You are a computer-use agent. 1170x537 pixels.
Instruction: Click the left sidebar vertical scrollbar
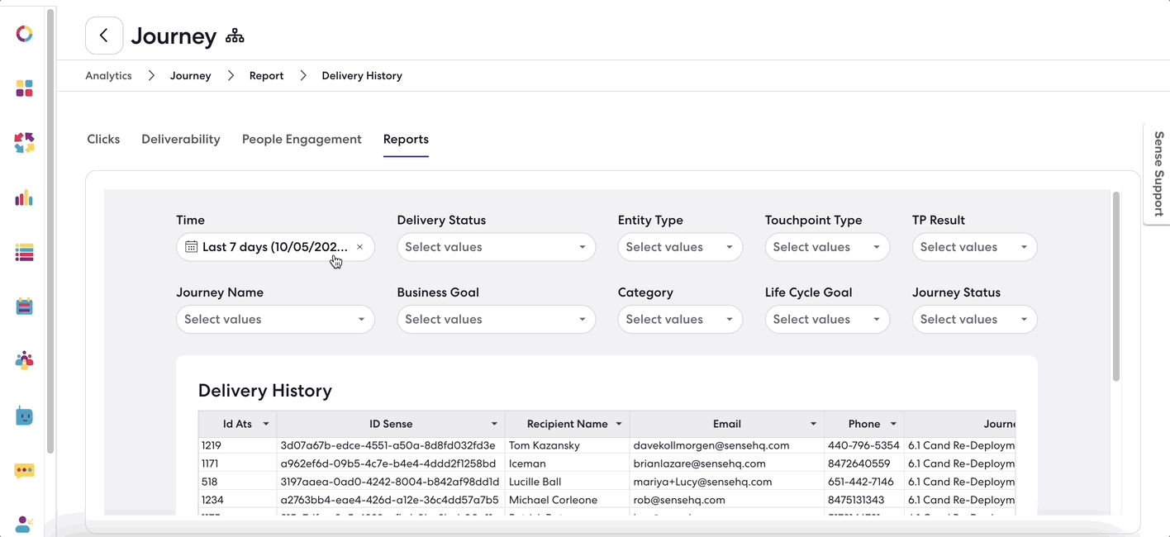click(x=50, y=231)
